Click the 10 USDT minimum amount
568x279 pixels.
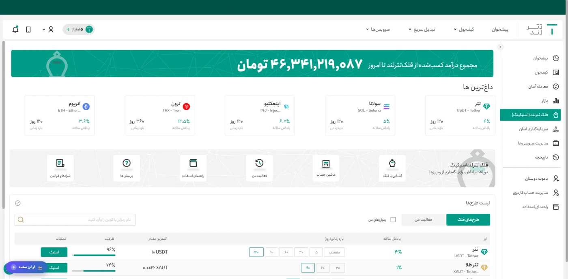(159, 252)
